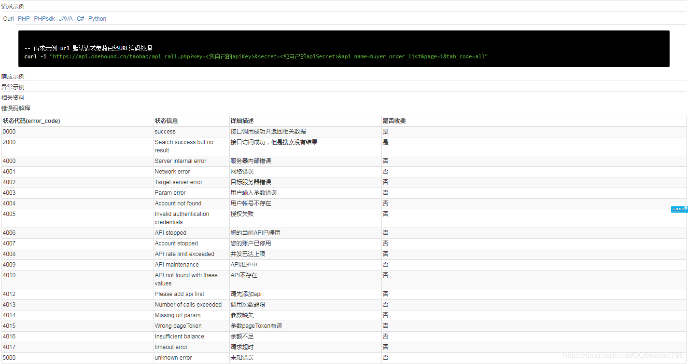This screenshot has width=688, height=364.
Task: Click the 请求超时 description cell
Action: [x=305, y=347]
